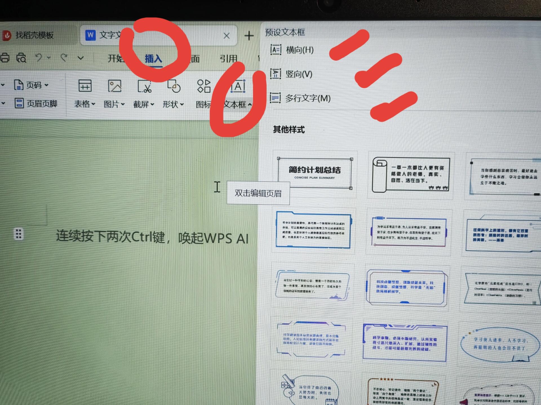This screenshot has width=541, height=405.
Task: Select 横向(H) horizontal text box
Action: coord(292,50)
